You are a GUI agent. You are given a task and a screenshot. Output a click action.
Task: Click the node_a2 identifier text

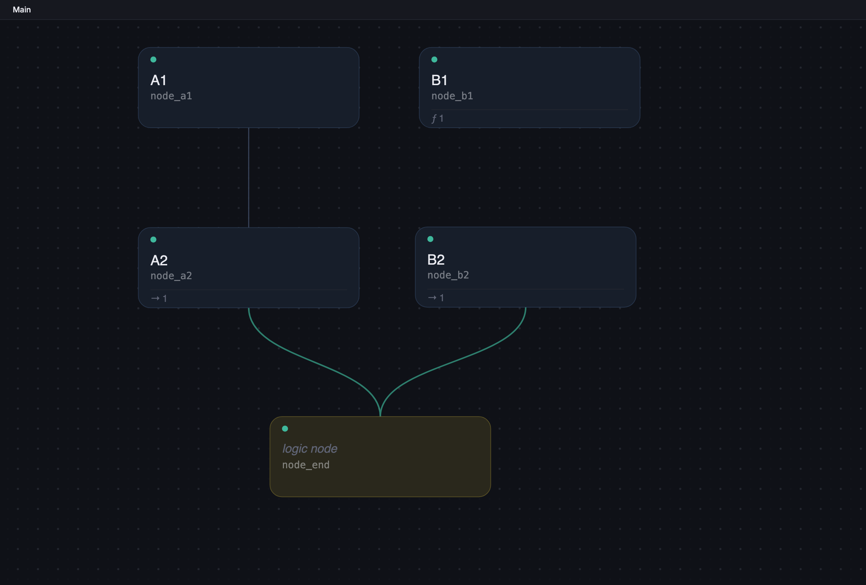171,276
